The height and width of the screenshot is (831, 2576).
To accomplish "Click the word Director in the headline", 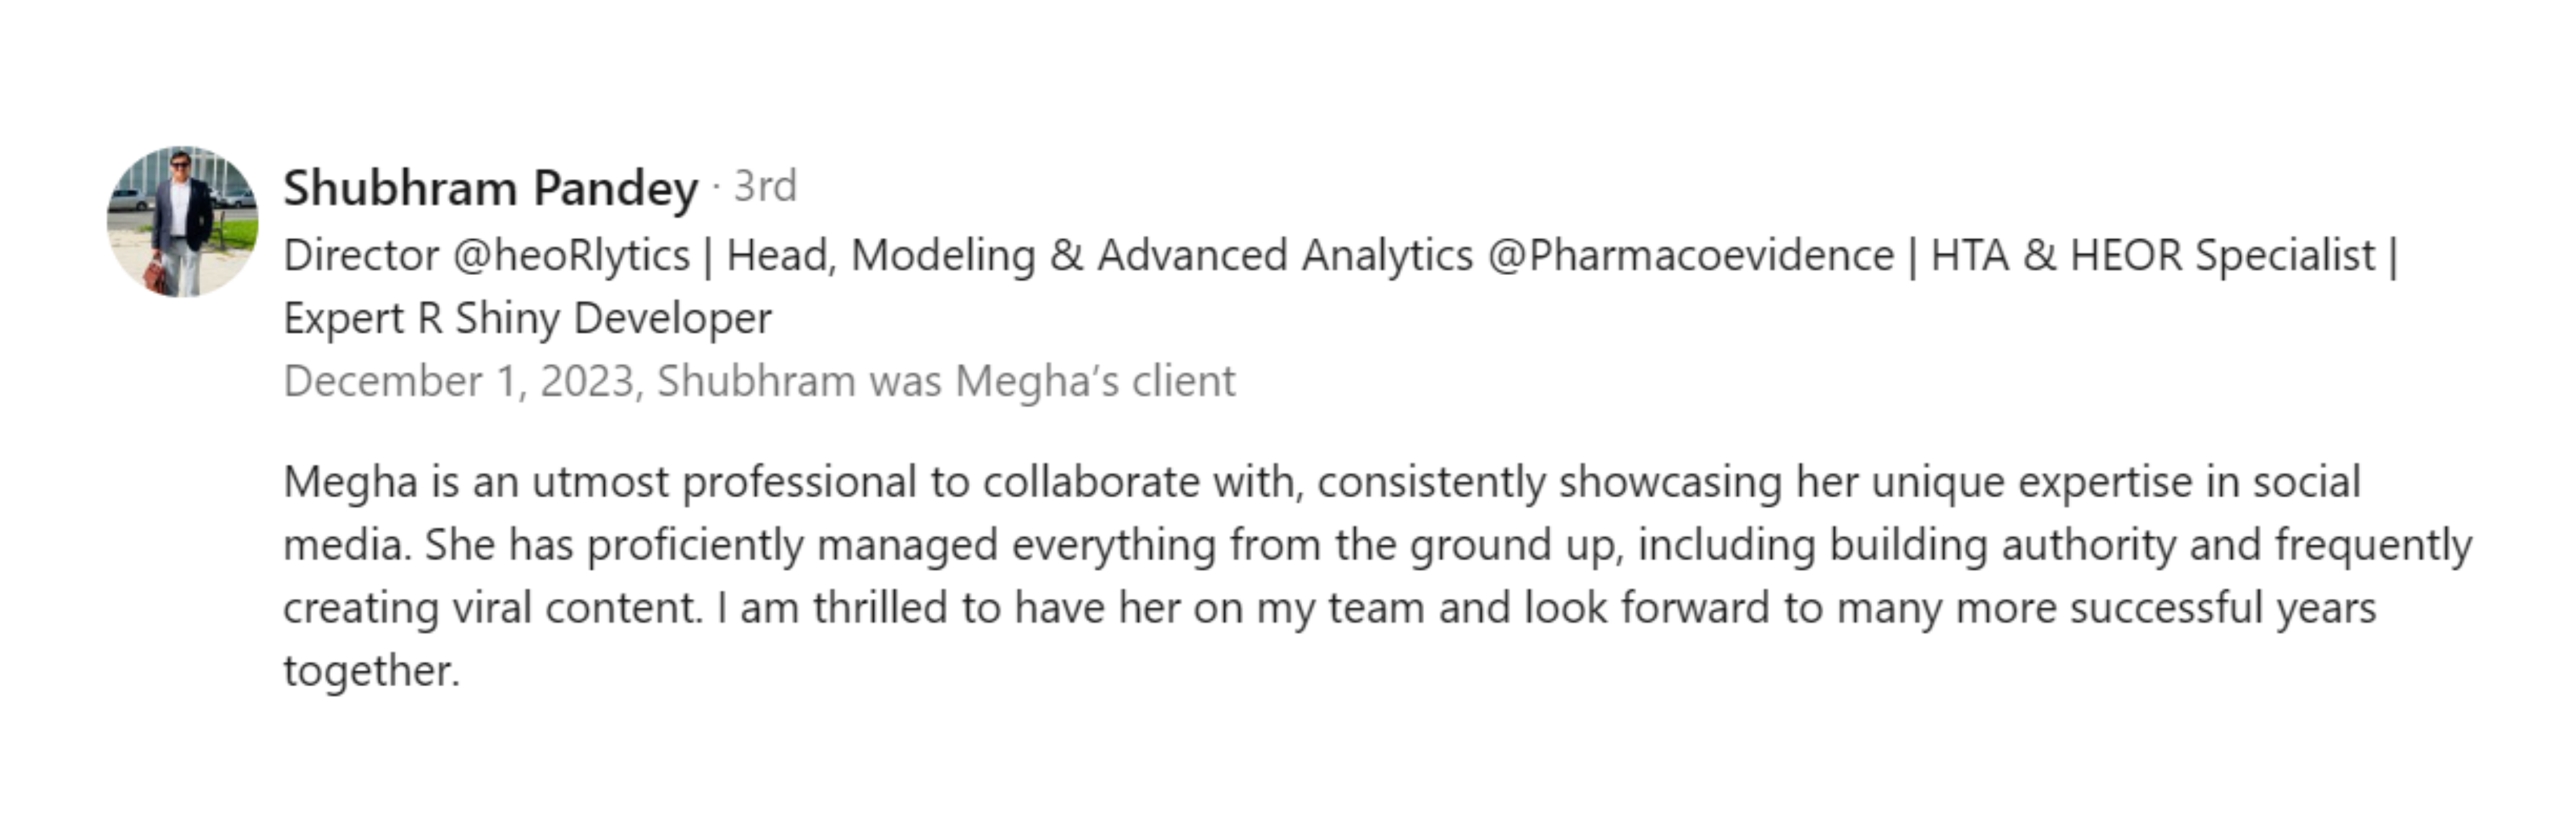I will (x=361, y=256).
